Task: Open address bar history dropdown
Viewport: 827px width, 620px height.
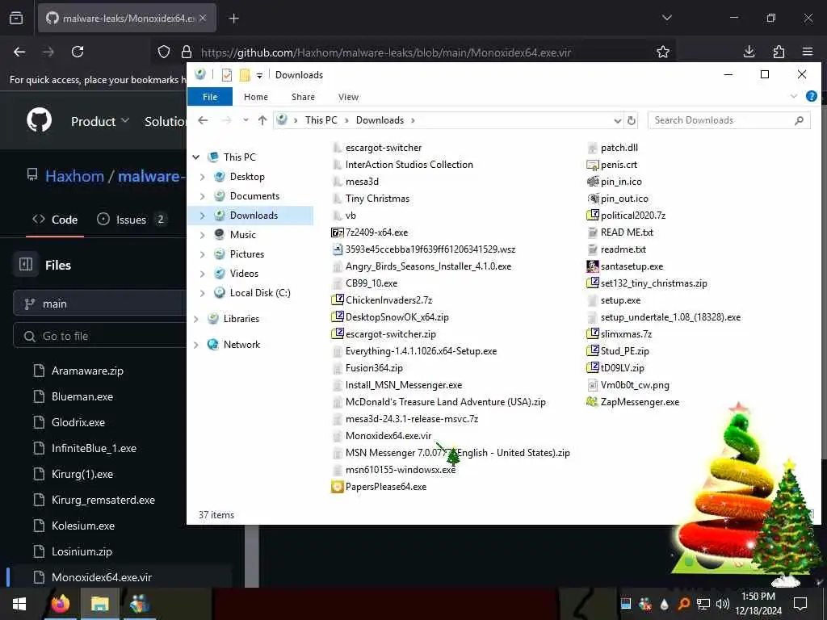Action: pos(618,121)
